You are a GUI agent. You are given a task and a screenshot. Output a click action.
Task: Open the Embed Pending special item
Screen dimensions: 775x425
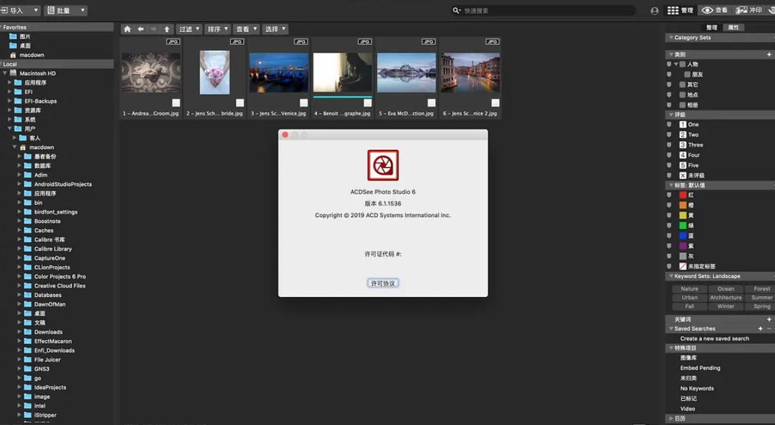coord(700,368)
